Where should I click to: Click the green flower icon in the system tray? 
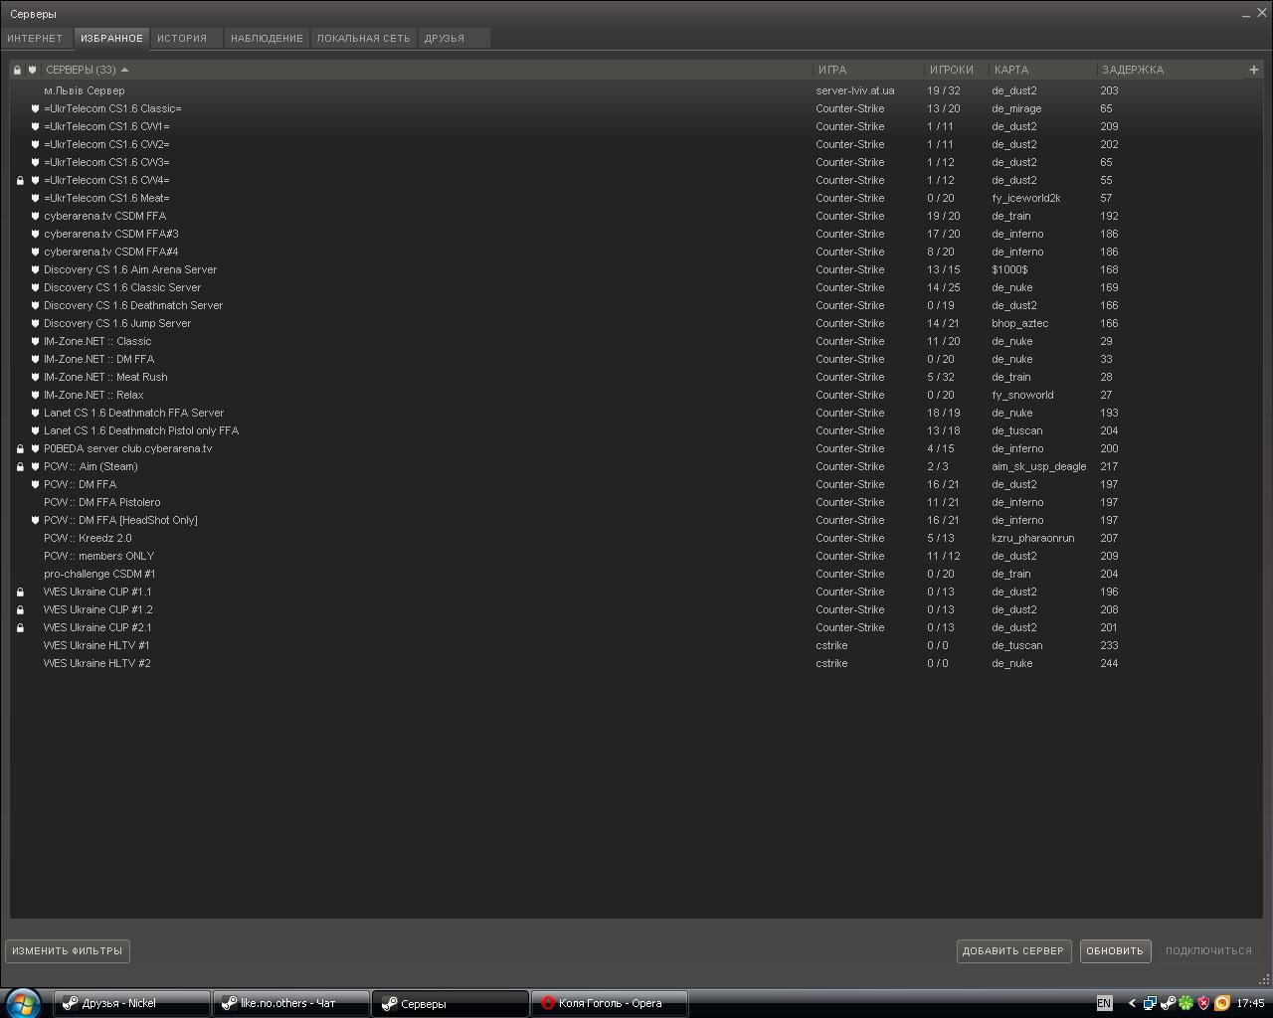1185,1003
